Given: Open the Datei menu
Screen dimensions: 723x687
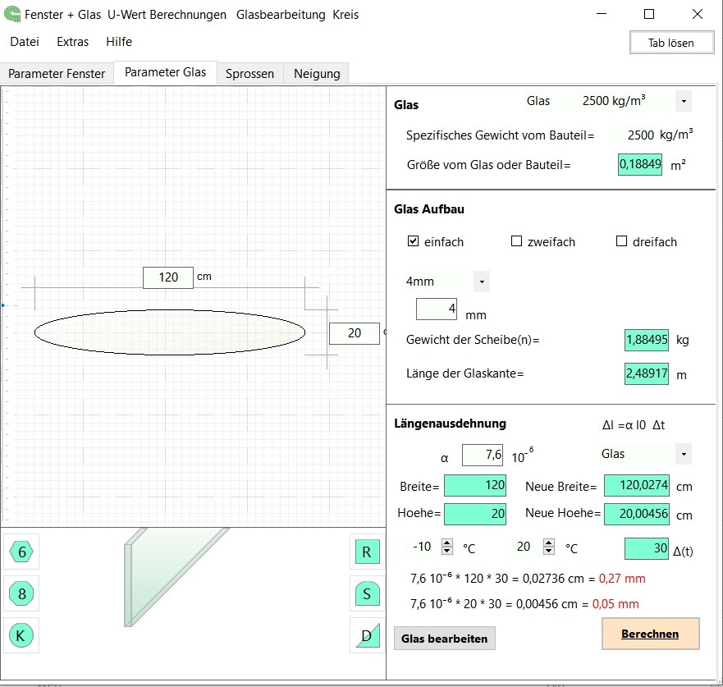Looking at the screenshot, I should tap(25, 42).
